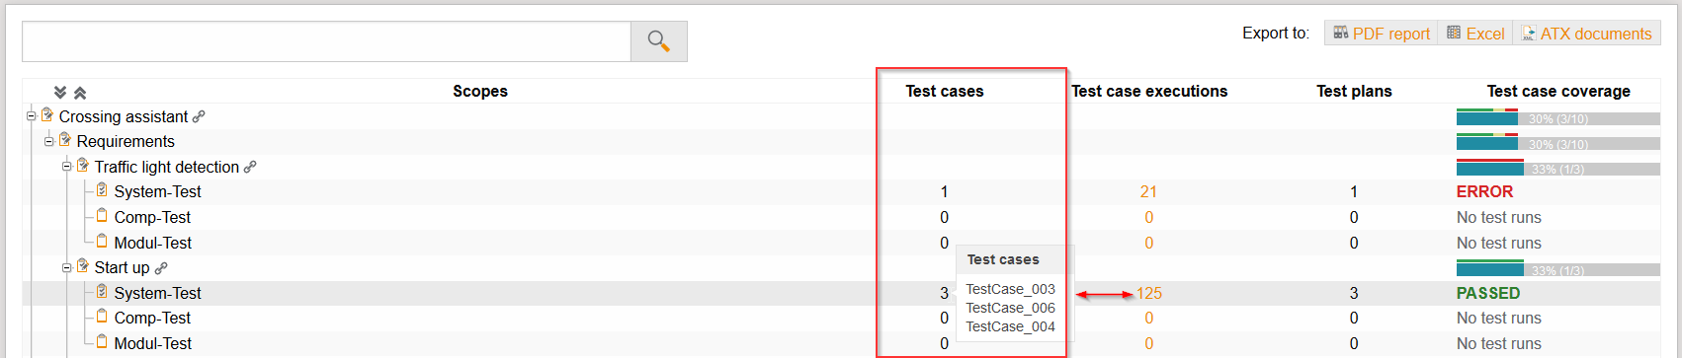Click test case count 1 for Traffic light System-Test
The height and width of the screenshot is (358, 1682).
point(944,191)
